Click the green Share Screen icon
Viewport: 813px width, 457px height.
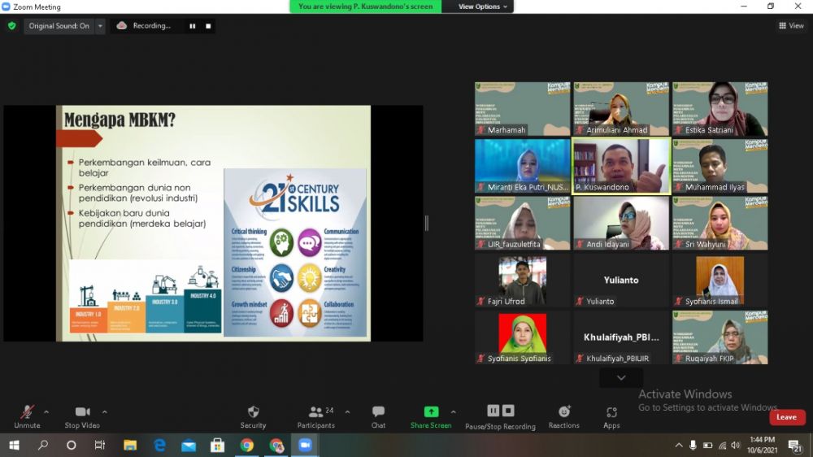coord(431,412)
